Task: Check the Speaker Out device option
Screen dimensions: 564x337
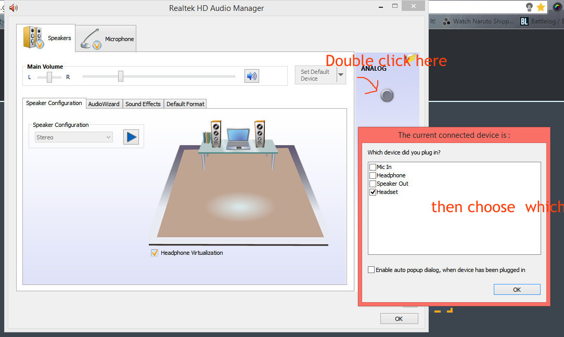Action: (x=373, y=184)
